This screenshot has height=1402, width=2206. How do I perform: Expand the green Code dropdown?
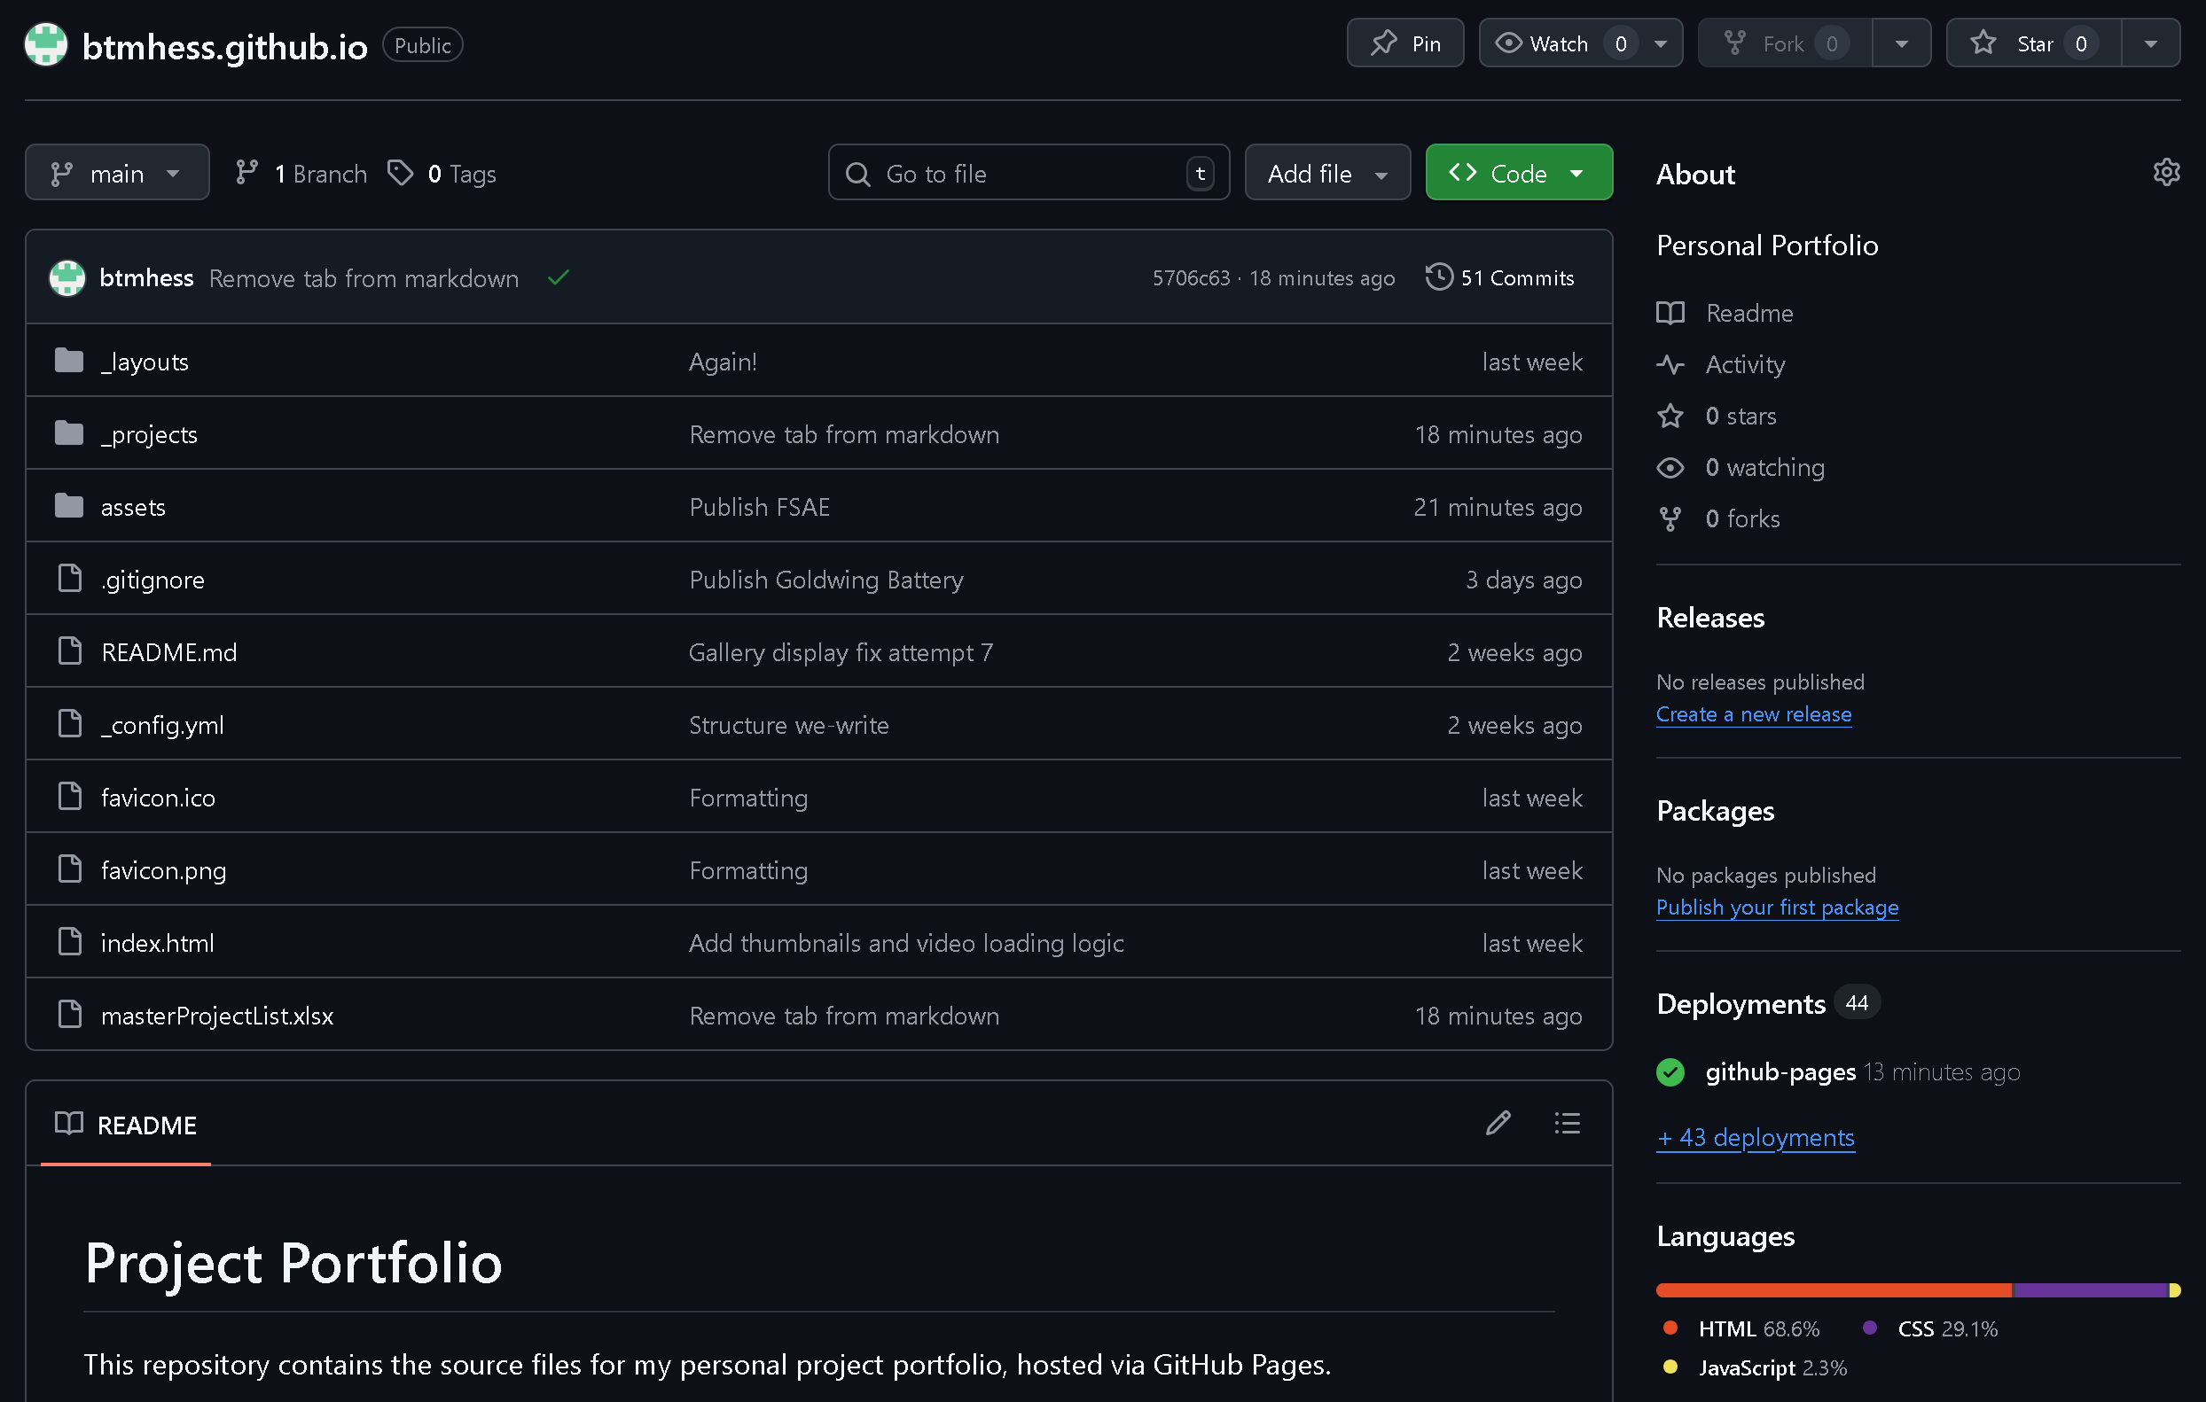point(1518,173)
